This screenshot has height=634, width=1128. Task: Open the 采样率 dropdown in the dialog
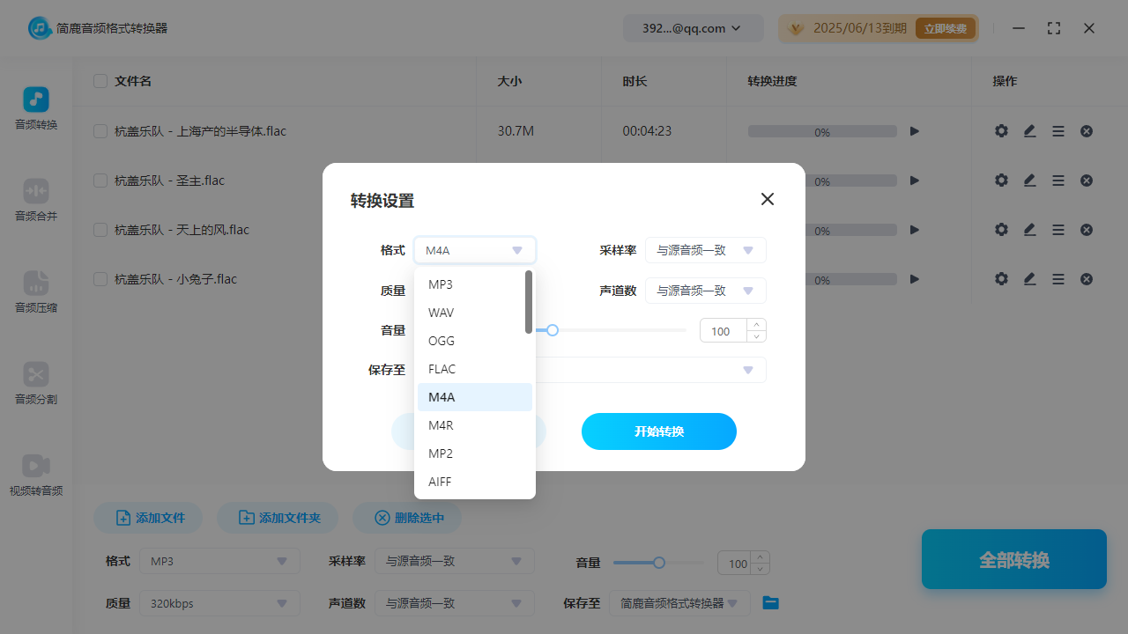705,250
